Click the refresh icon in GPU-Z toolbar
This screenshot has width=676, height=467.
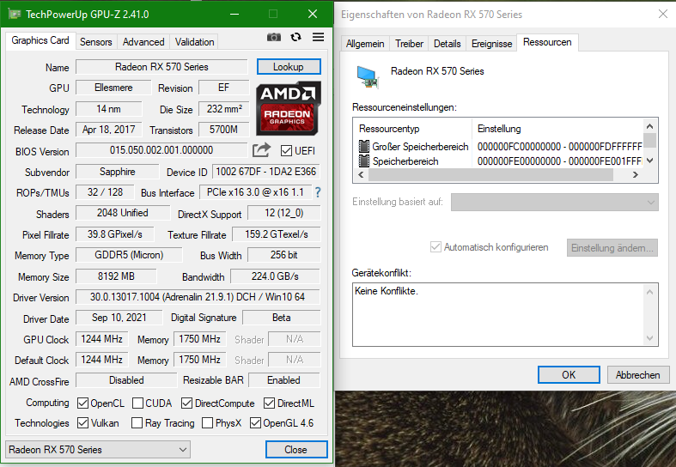click(295, 38)
